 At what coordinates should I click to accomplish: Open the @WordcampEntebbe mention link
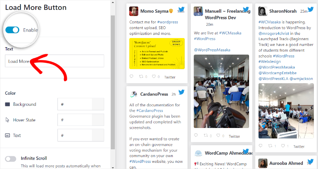(x=277, y=73)
